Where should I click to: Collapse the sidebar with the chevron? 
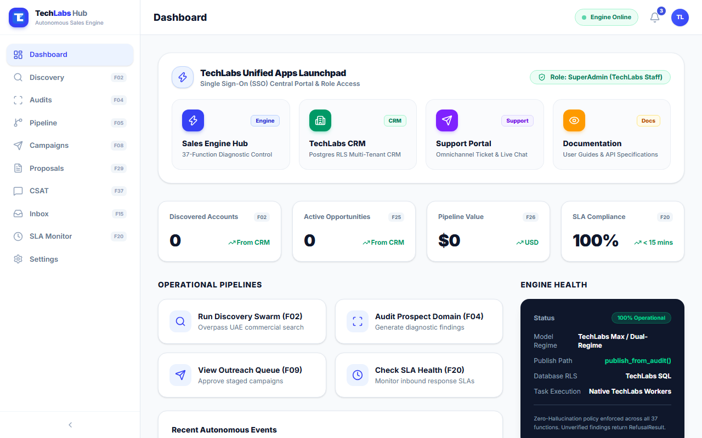click(x=70, y=425)
